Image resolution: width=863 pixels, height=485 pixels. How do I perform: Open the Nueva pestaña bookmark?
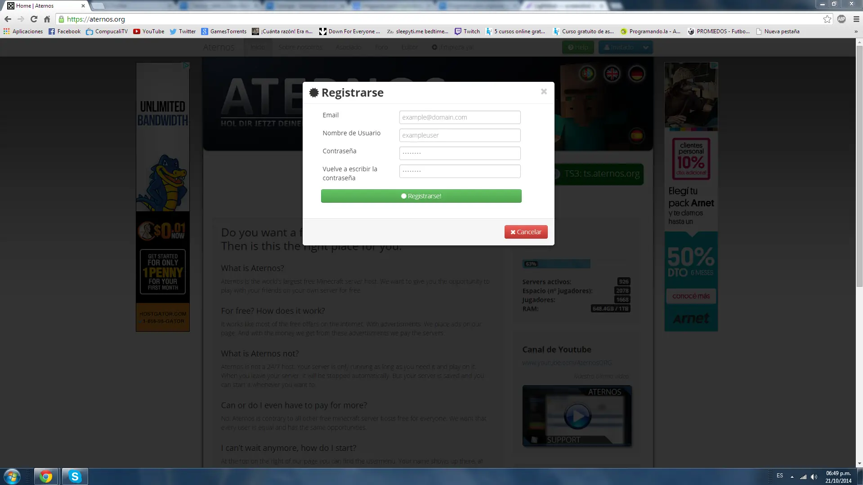pyautogui.click(x=778, y=31)
